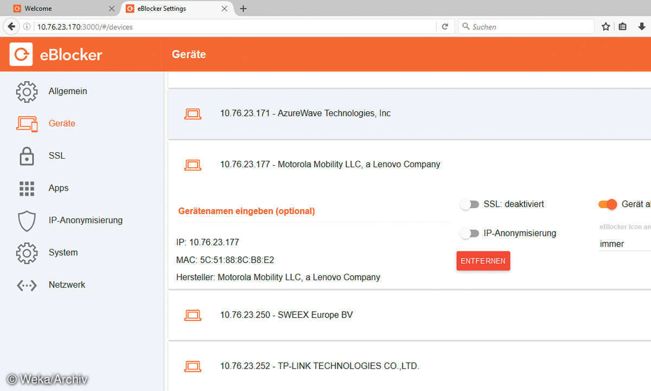Screen dimensions: 651x391
Task: Open System gear icon
Action: pos(27,253)
